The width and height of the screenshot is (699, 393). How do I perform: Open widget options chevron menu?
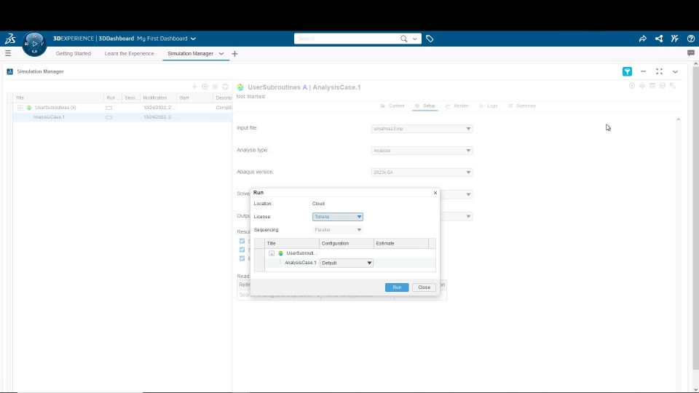[676, 71]
